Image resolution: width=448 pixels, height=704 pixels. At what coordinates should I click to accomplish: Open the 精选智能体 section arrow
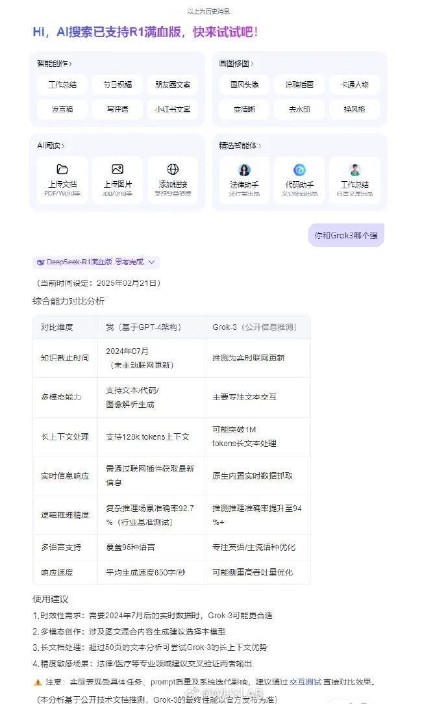pos(260,146)
